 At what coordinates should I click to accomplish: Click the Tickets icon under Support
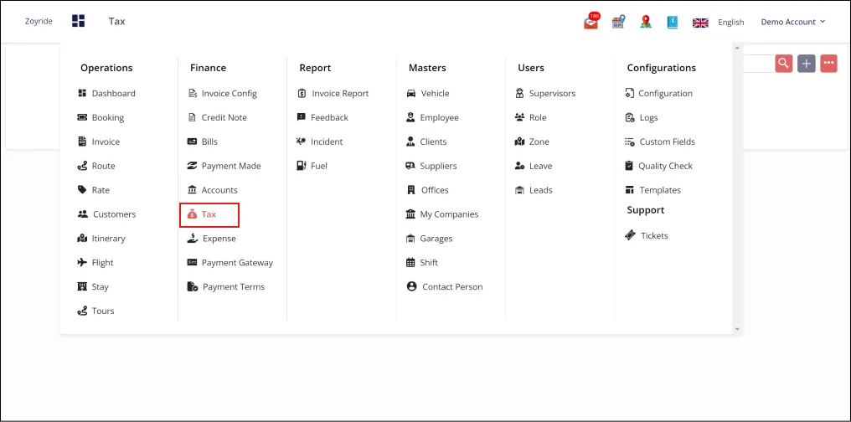[630, 235]
